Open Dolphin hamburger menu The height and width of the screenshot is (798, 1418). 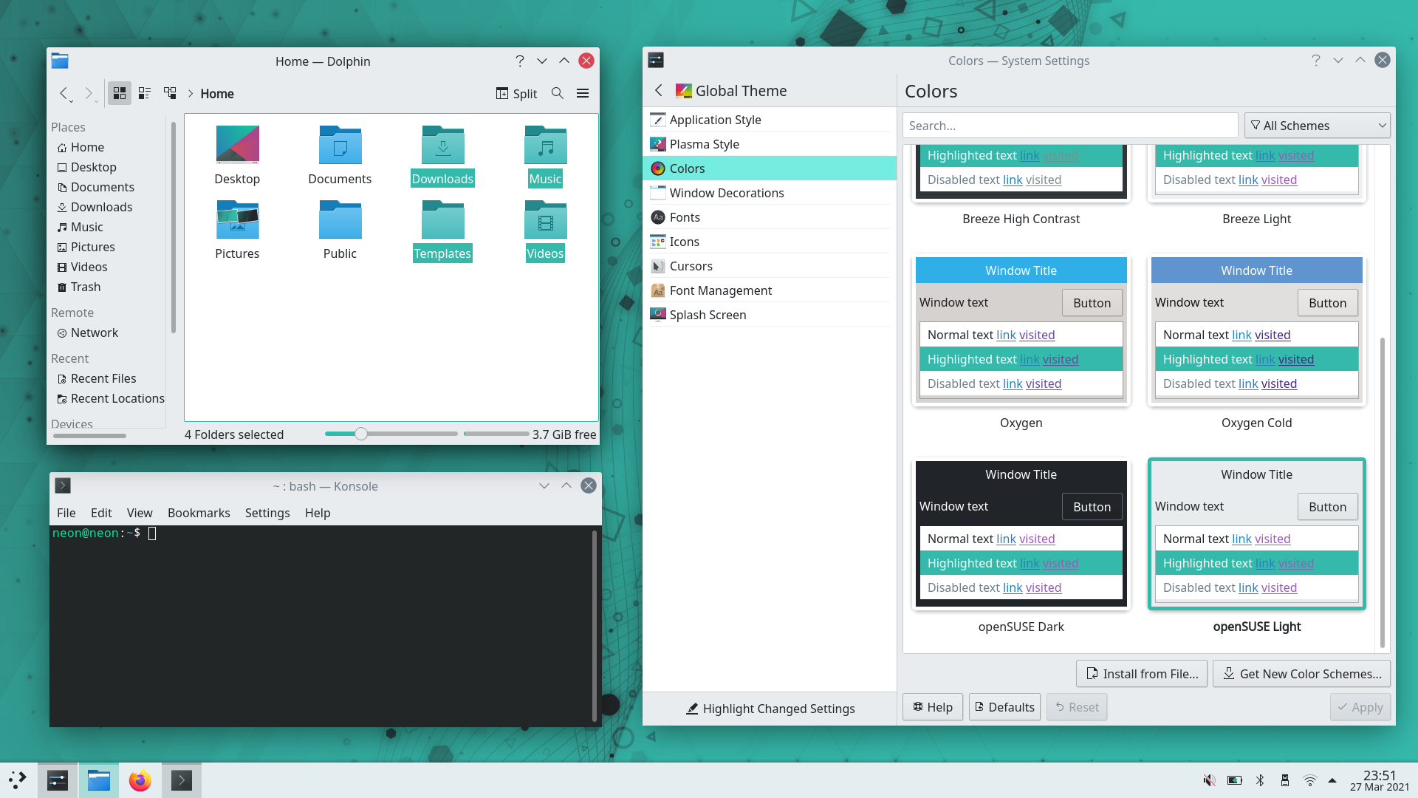coord(583,93)
